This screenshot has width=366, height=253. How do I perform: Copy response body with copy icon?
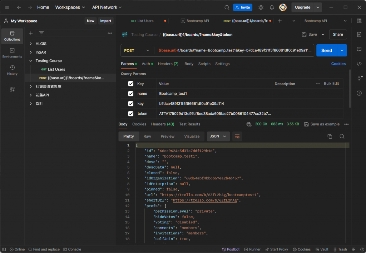(x=330, y=136)
